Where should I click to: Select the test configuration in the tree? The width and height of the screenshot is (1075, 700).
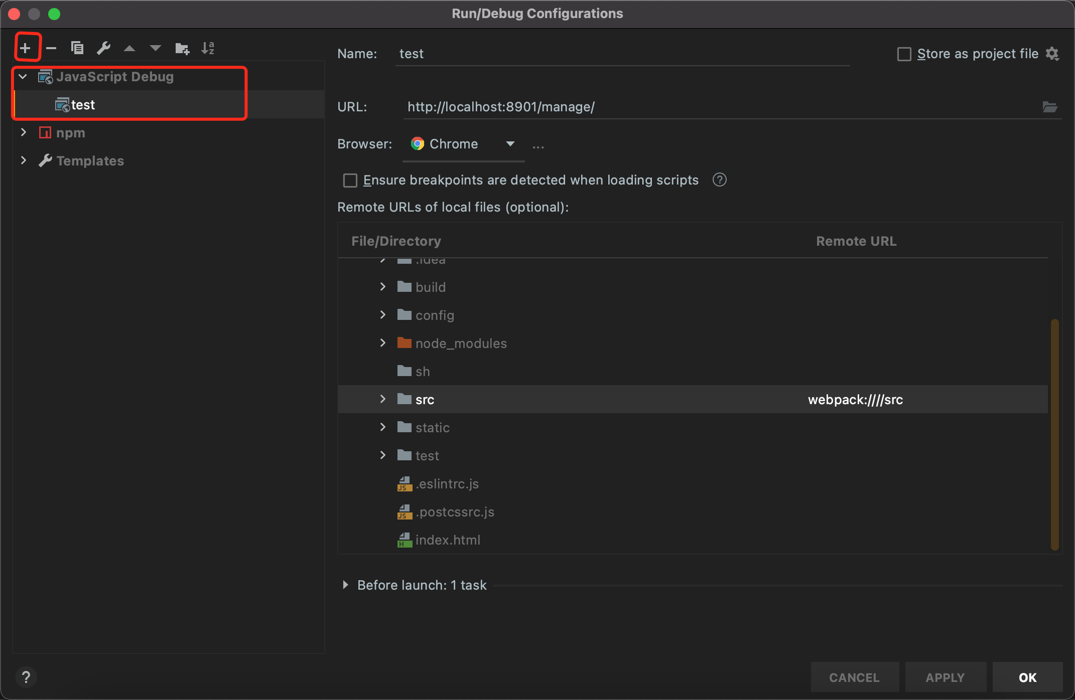169,105
